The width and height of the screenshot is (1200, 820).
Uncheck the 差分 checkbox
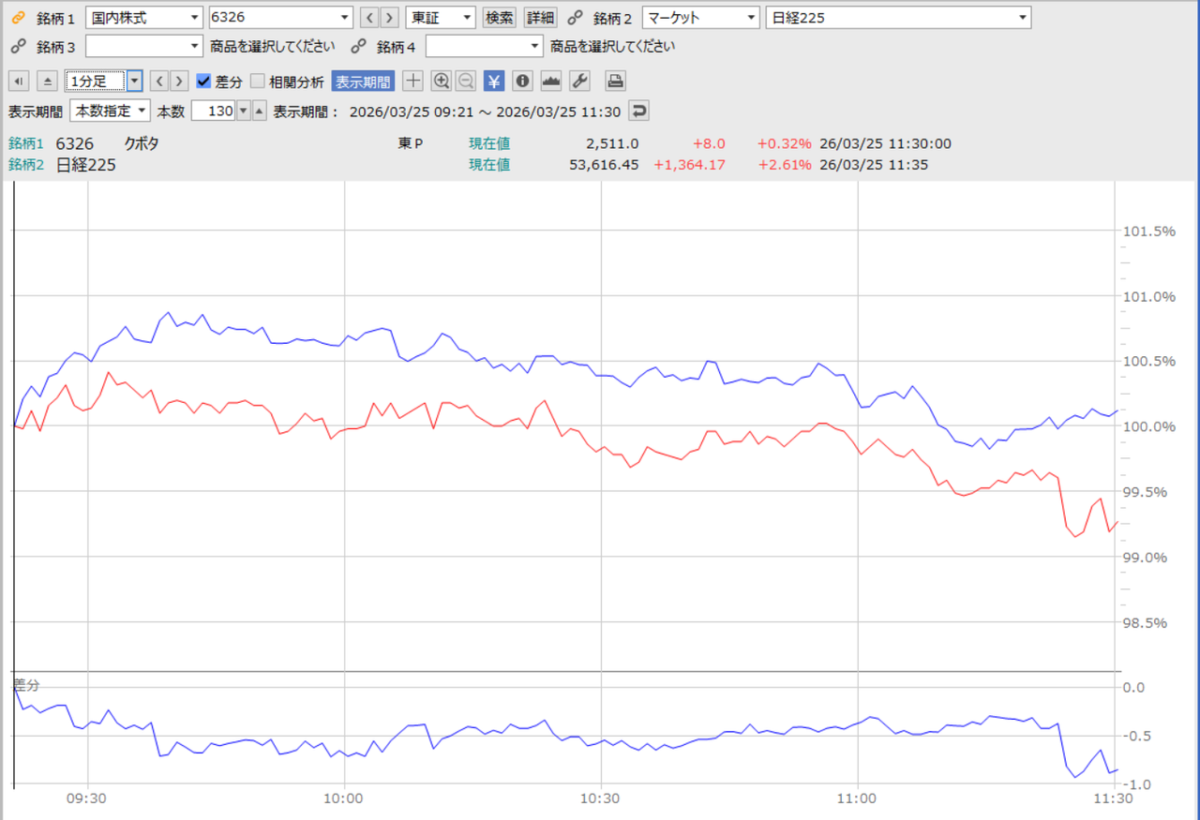click(x=203, y=82)
